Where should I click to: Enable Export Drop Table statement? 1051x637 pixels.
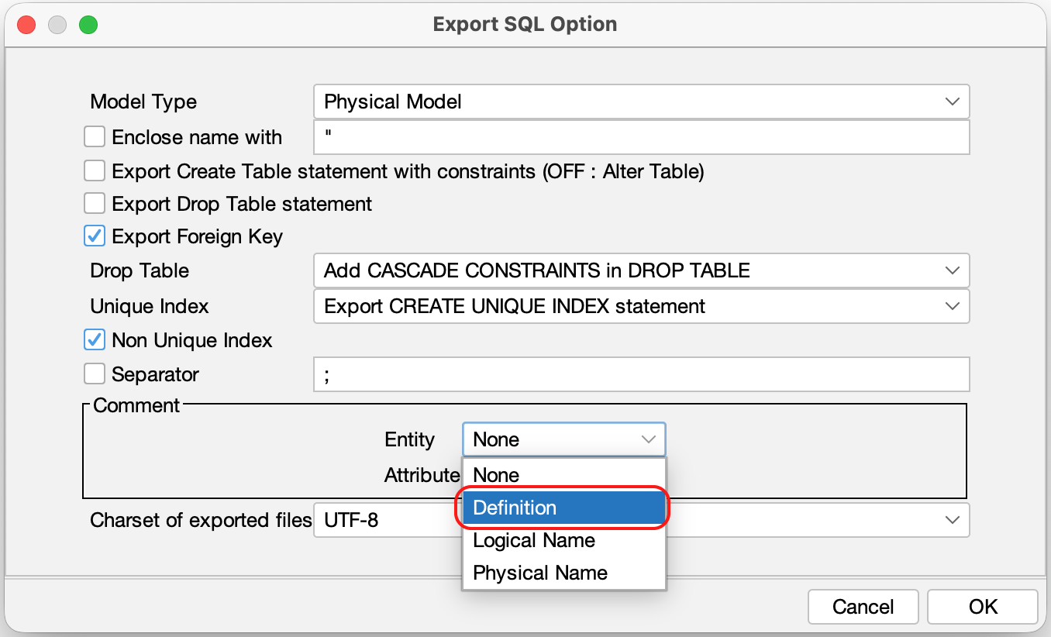coord(94,203)
